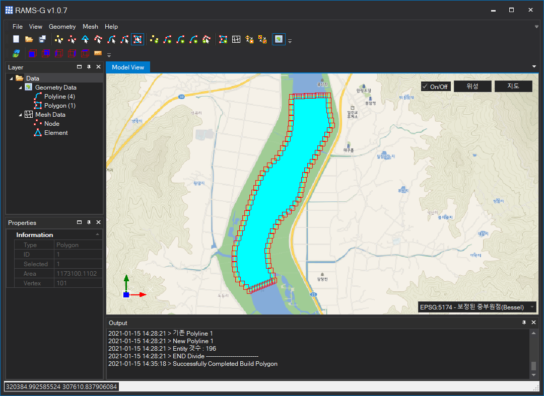
Task: Click the 지도 map button
Action: click(x=513, y=86)
